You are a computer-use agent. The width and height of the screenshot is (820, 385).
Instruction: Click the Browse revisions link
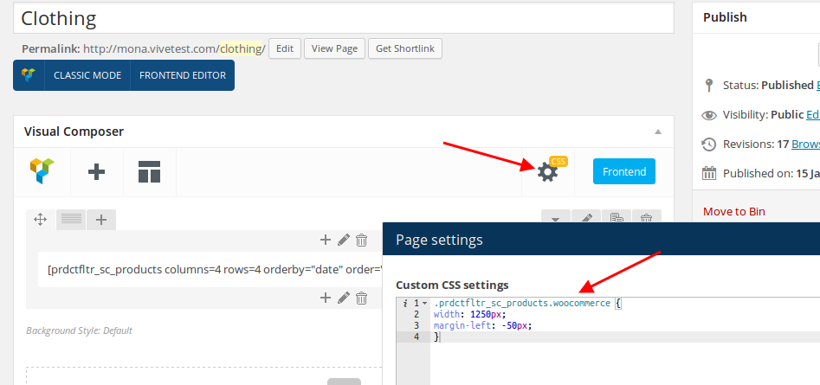pos(805,144)
